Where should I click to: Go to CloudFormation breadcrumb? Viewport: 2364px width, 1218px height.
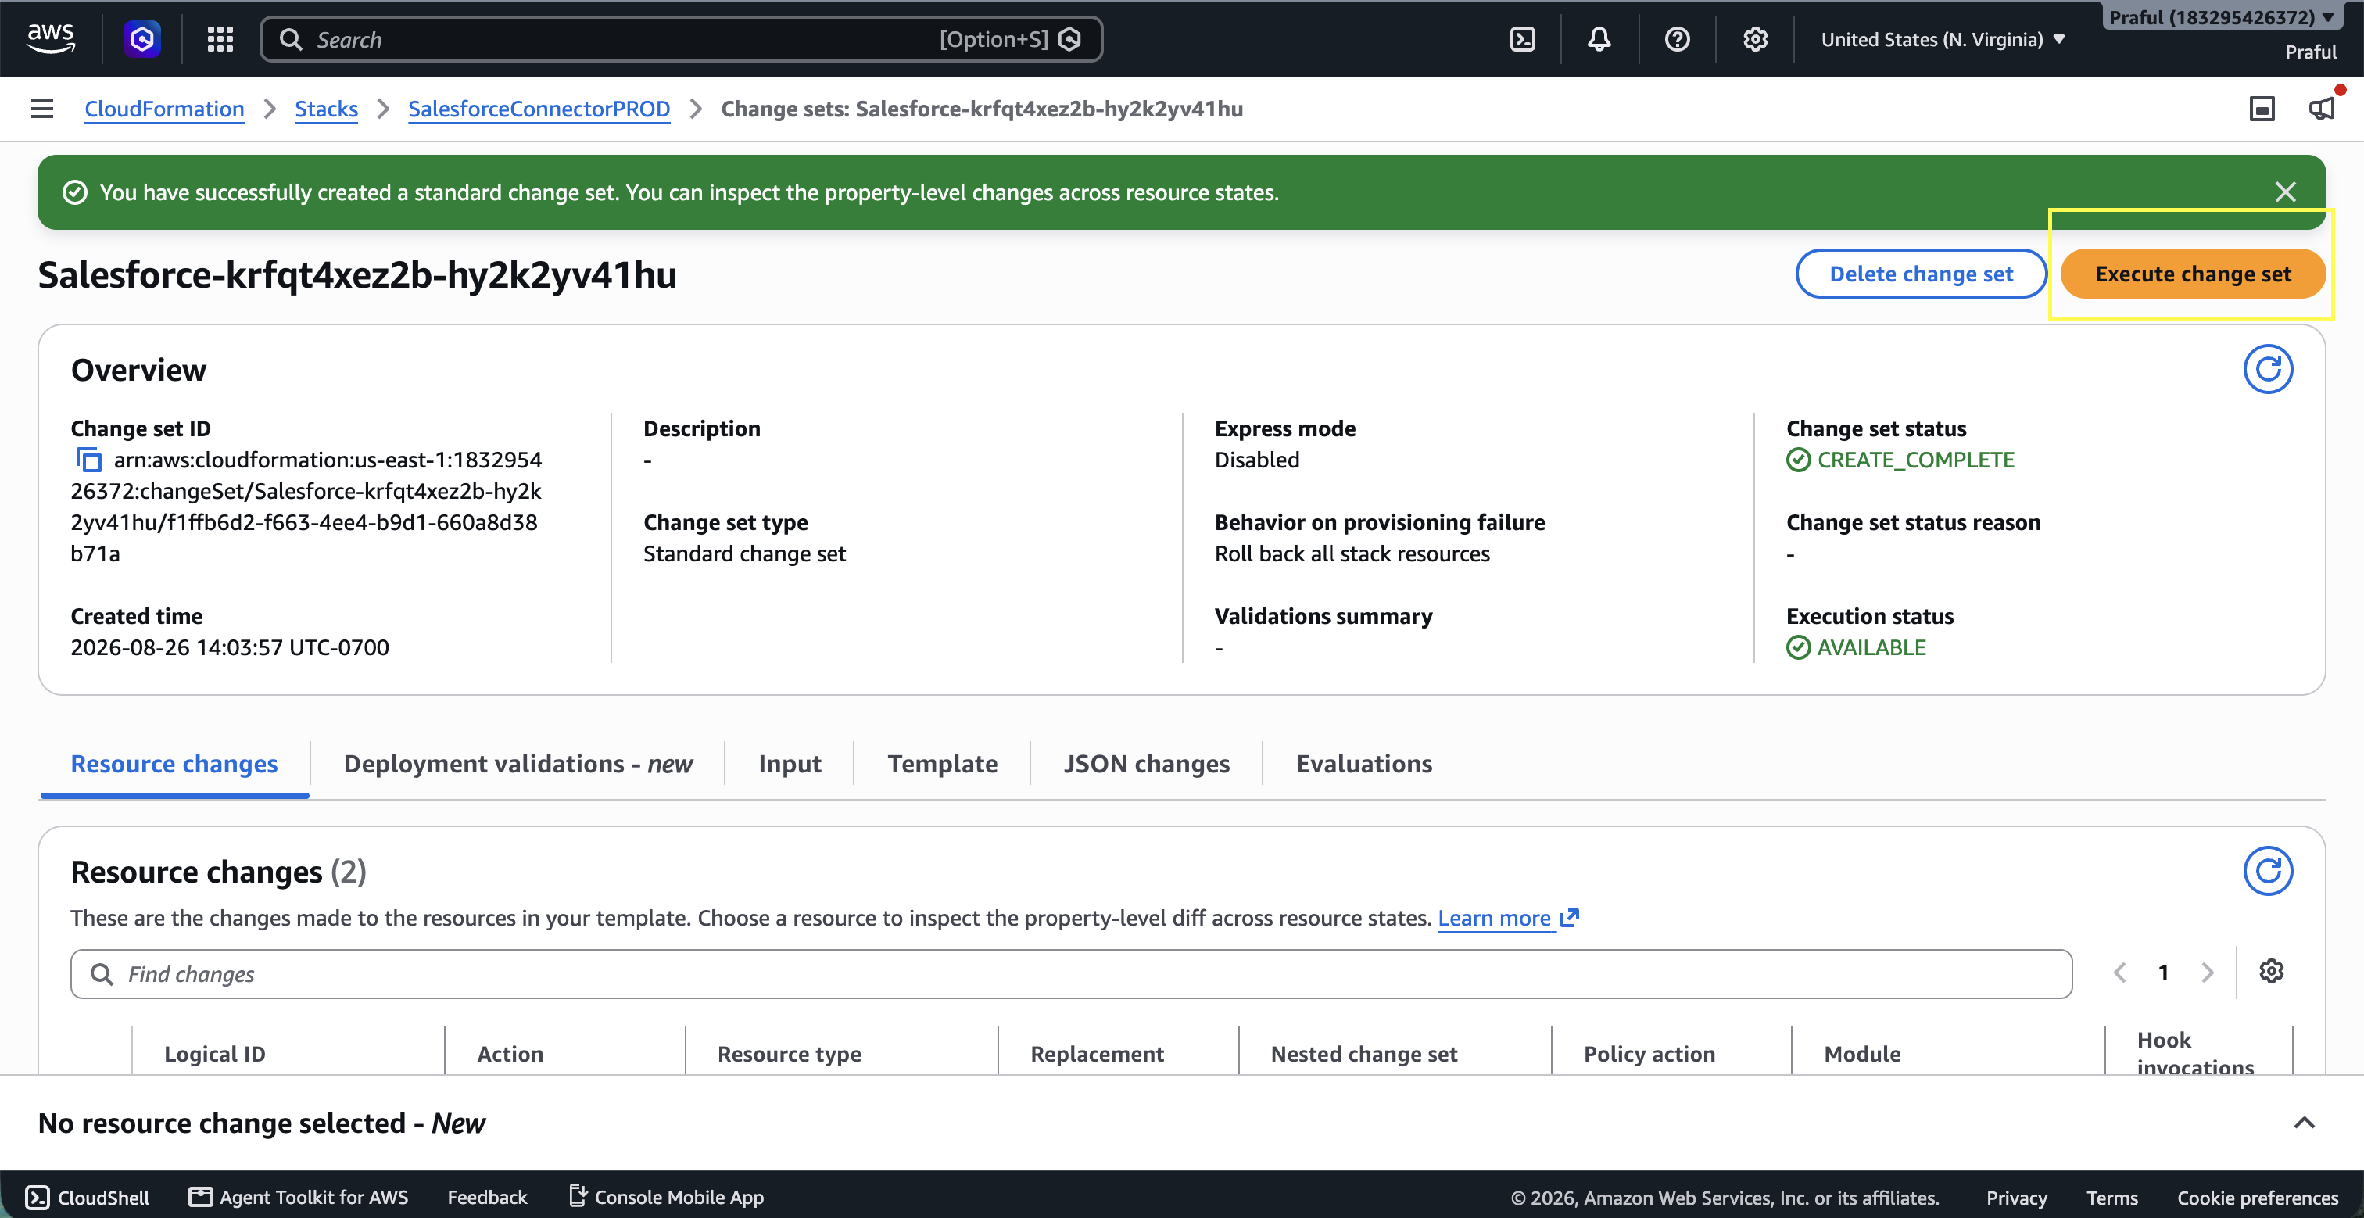coord(164,109)
